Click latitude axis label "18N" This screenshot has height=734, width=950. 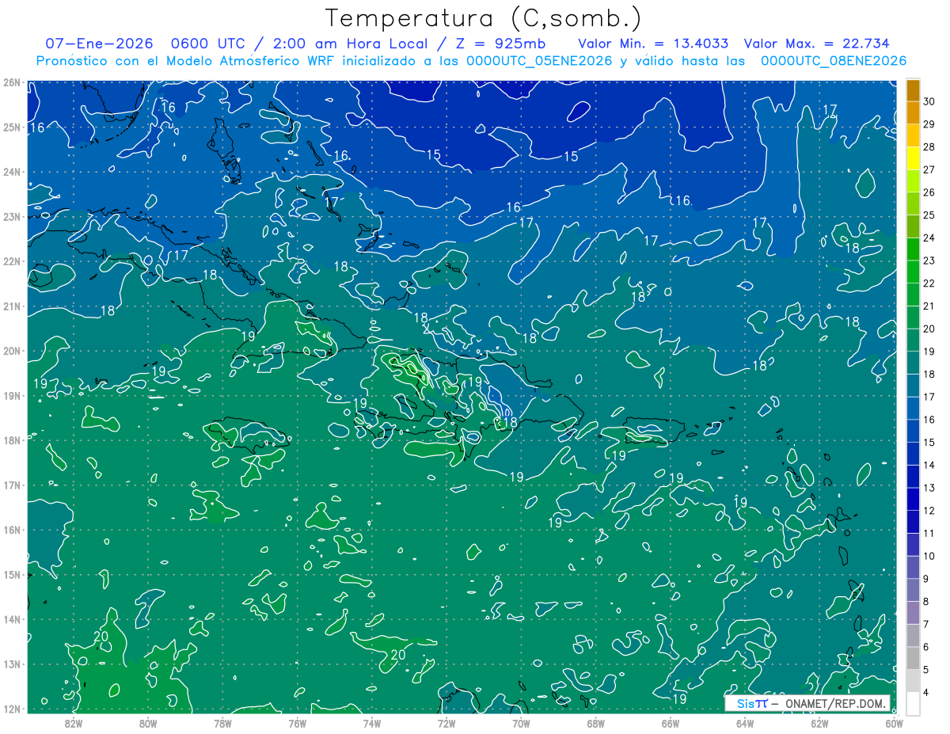12,440
